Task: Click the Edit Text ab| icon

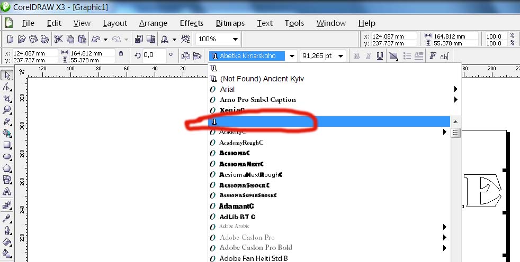Action: click(x=444, y=56)
